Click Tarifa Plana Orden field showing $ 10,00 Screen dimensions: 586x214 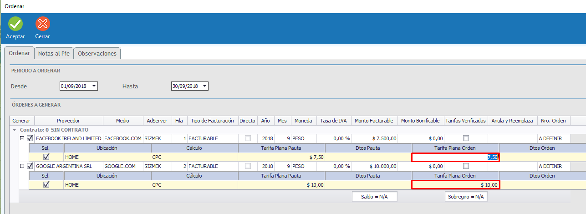(455, 185)
